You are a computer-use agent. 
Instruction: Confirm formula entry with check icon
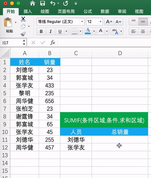point(43,43)
